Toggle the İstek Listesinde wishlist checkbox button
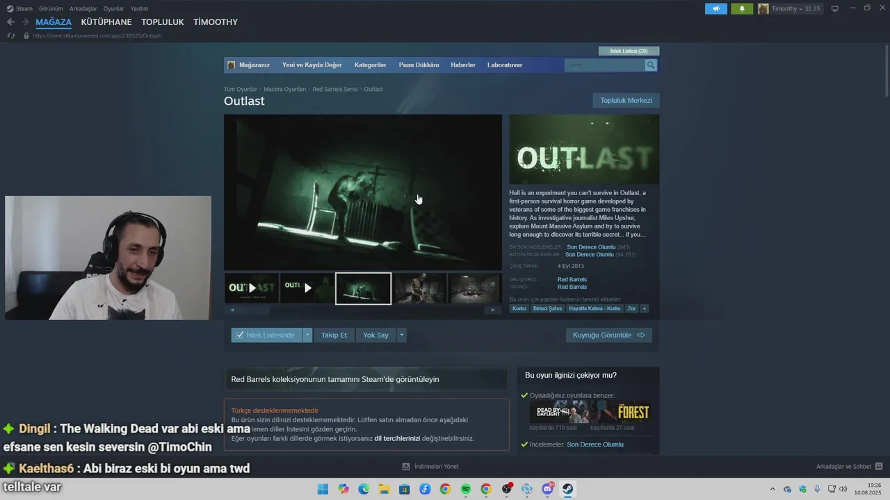 pyautogui.click(x=266, y=335)
